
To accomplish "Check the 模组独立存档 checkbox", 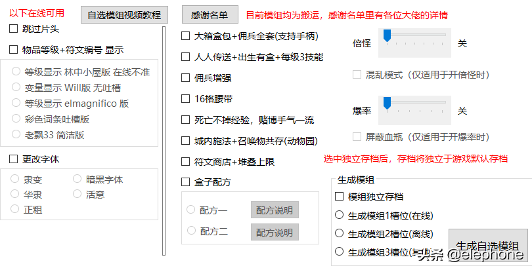I will (x=340, y=197).
